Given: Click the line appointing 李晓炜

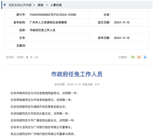Looking at the screenshot, I should pos(44,93).
